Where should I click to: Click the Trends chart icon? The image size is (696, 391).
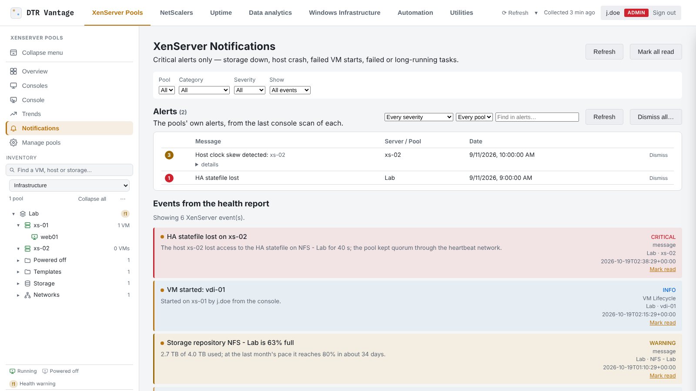click(13, 114)
